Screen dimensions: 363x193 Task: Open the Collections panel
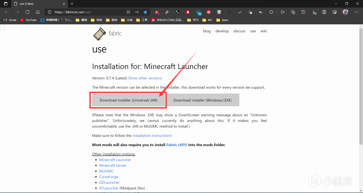coord(293,12)
